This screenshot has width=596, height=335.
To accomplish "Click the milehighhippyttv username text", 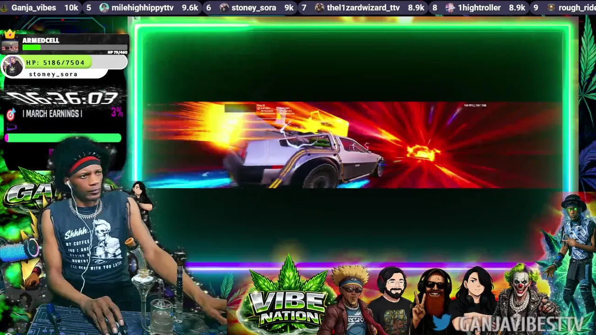I will 142,7.
